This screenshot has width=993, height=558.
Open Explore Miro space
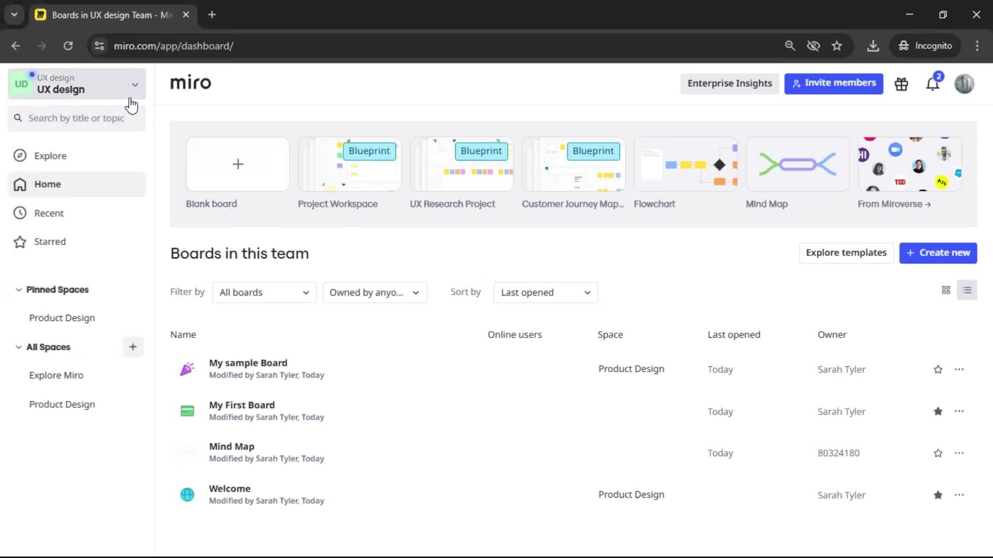tap(56, 375)
